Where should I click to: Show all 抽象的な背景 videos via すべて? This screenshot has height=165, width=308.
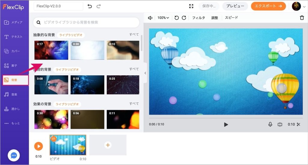click(134, 34)
